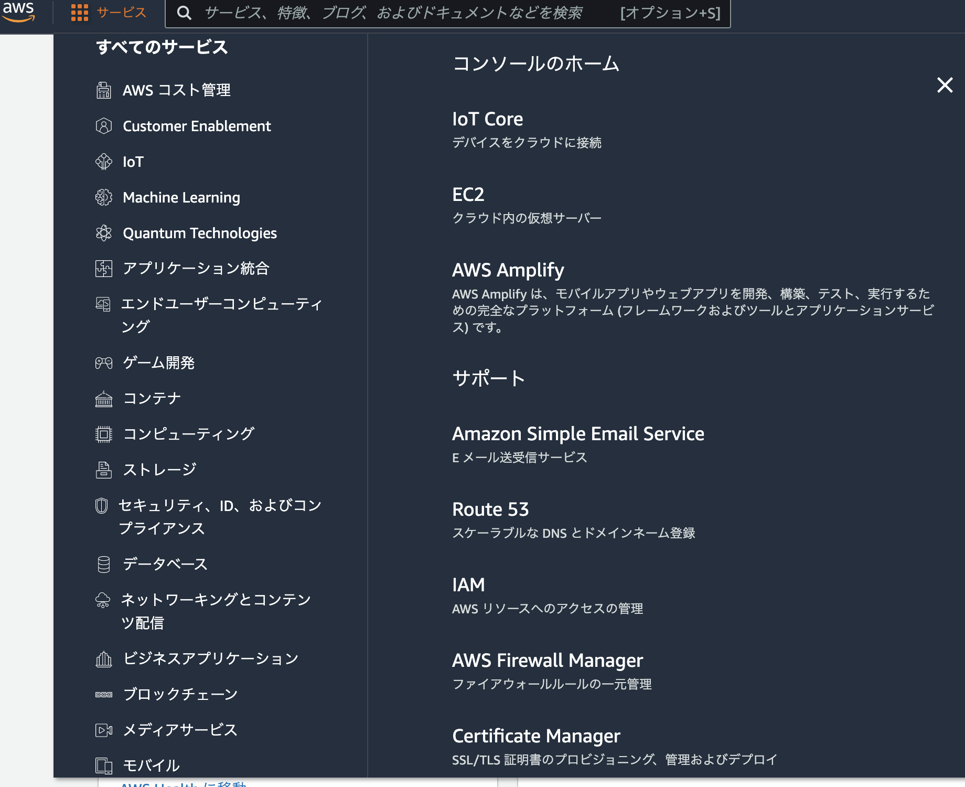
Task: Select コンピューティング category
Action: (189, 434)
